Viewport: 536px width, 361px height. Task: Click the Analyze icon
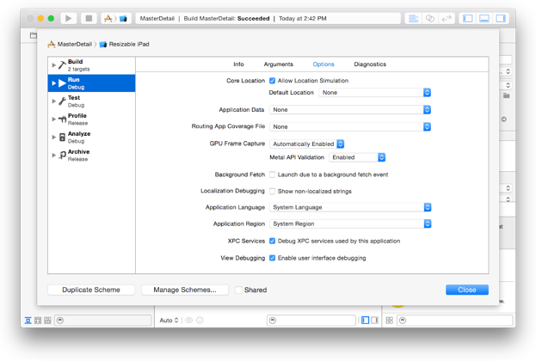[62, 138]
